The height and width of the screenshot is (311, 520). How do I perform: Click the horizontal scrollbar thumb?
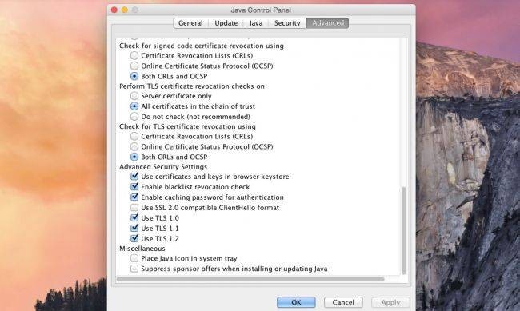point(250,280)
